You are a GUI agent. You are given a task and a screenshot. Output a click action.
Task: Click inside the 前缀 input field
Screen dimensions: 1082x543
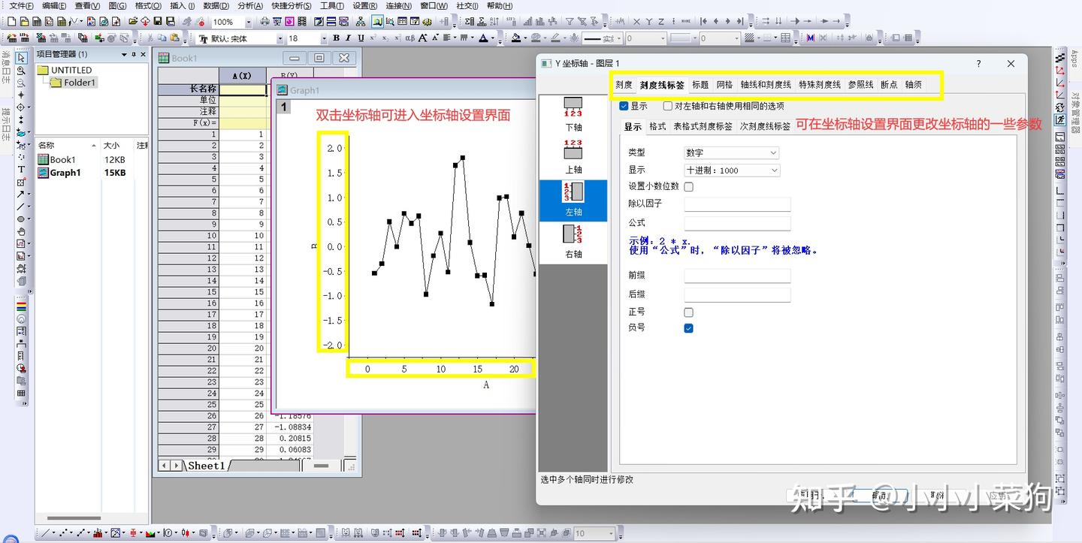pyautogui.click(x=736, y=276)
